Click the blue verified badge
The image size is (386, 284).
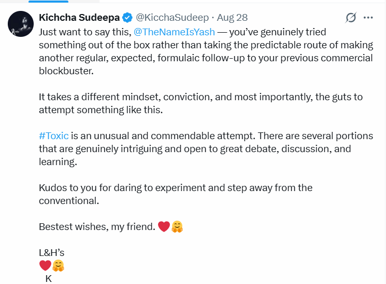click(127, 18)
